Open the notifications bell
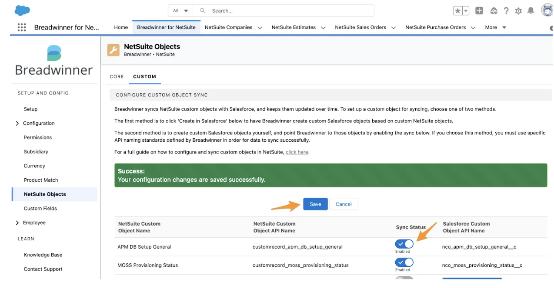 click(x=531, y=11)
